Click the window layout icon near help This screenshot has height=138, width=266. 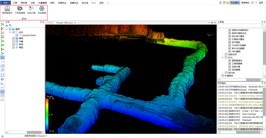tap(224, 3)
